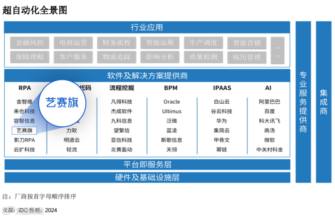Click 容智信息 in the RPA list
The height and width of the screenshot is (217, 335).
(x=25, y=121)
